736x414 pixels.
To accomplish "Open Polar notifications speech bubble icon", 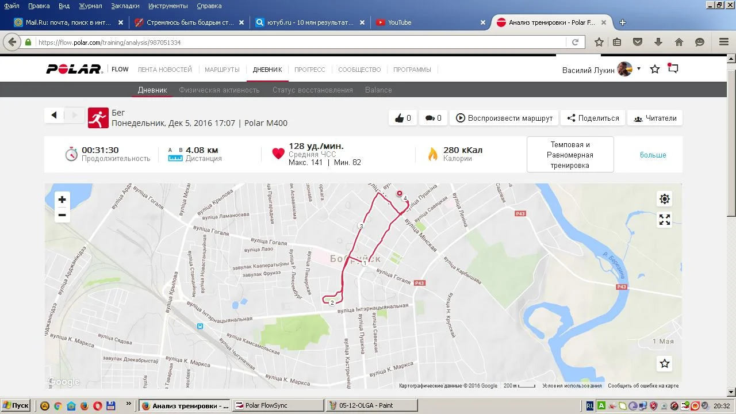I will [x=673, y=68].
